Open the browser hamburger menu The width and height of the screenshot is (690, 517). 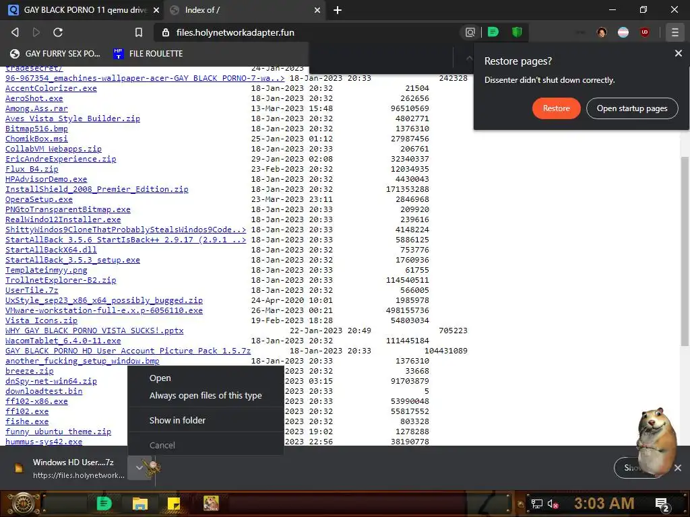click(675, 32)
